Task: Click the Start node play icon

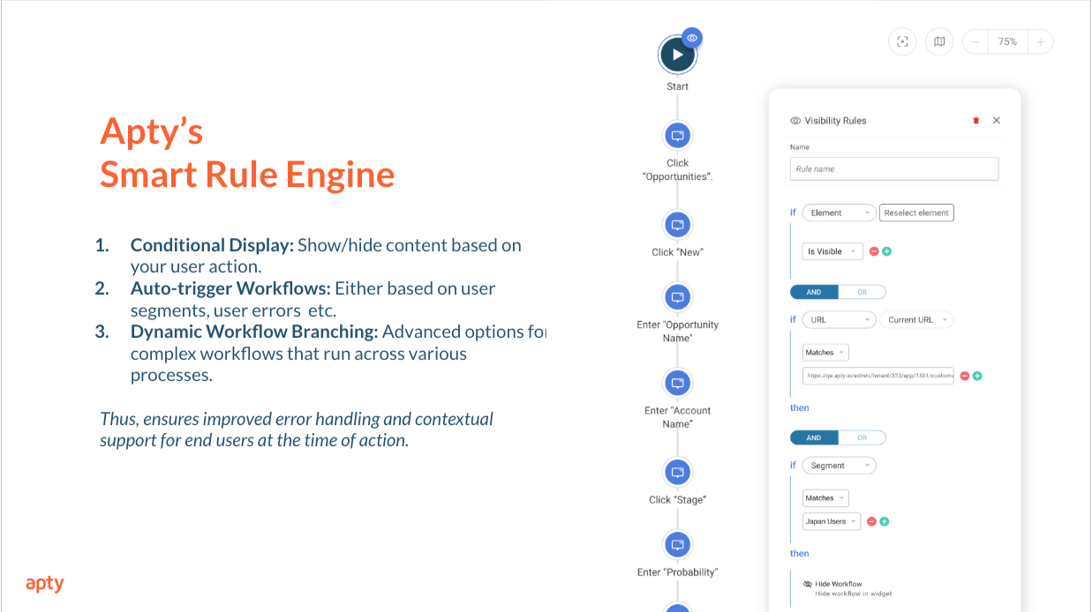Action: (677, 54)
